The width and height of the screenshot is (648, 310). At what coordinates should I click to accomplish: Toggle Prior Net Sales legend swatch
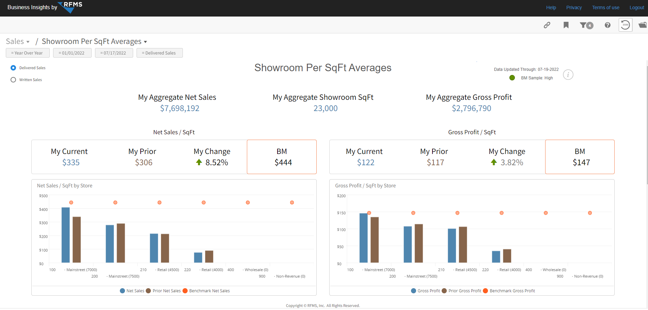coord(148,291)
